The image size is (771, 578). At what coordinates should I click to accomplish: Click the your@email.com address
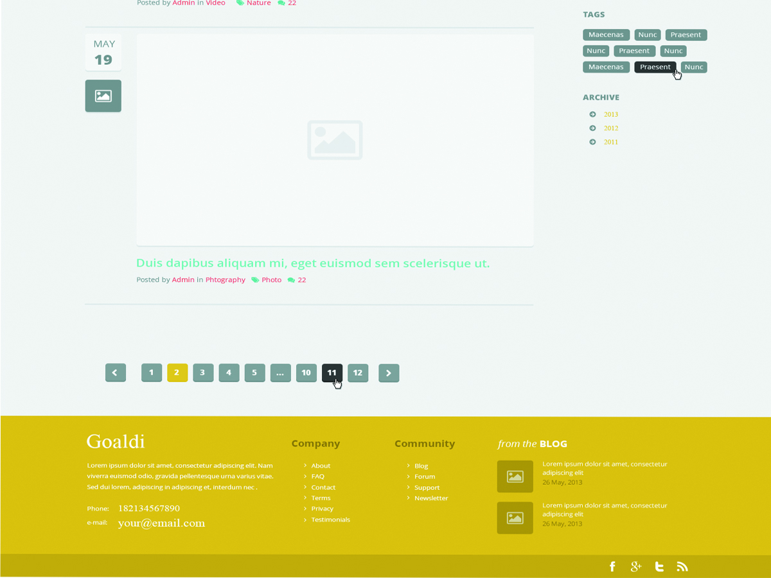tap(161, 523)
